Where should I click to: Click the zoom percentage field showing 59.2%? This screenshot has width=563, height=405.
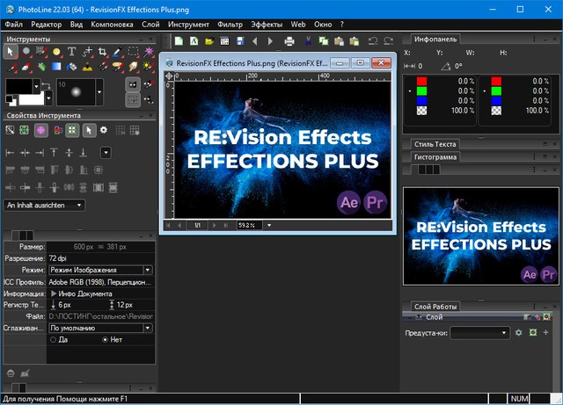coord(249,225)
